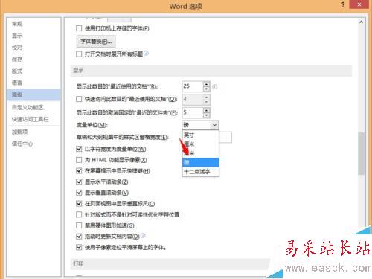Click the 样式区窗格宽度 input field
The width and height of the screenshot is (372, 279).
225,137
